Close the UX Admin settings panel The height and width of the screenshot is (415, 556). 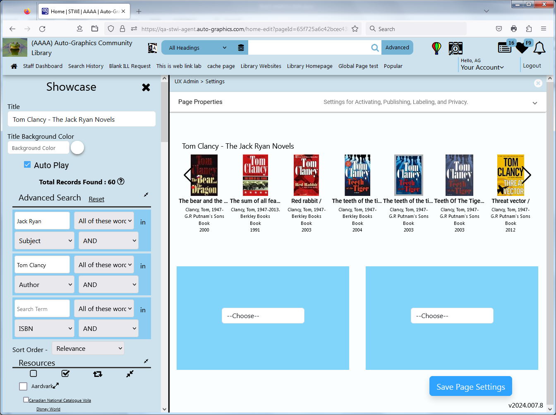[538, 83]
